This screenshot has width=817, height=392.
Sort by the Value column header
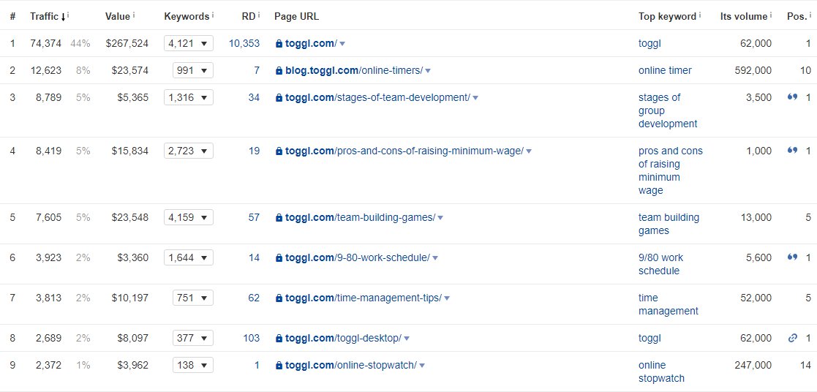coord(118,16)
